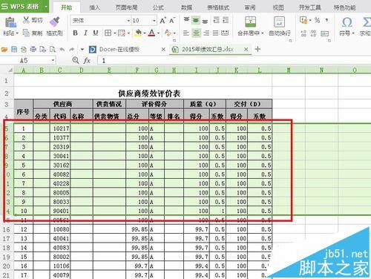Toggle Italic formatting

tap(85, 33)
